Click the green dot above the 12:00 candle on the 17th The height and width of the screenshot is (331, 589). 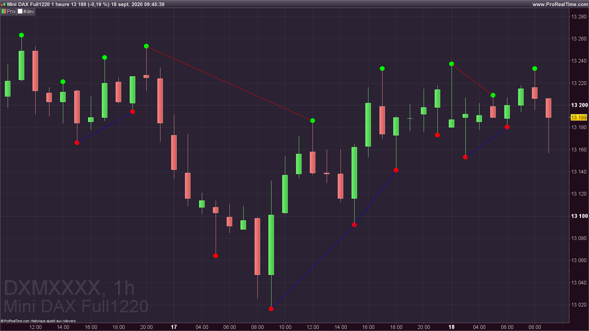(313, 121)
